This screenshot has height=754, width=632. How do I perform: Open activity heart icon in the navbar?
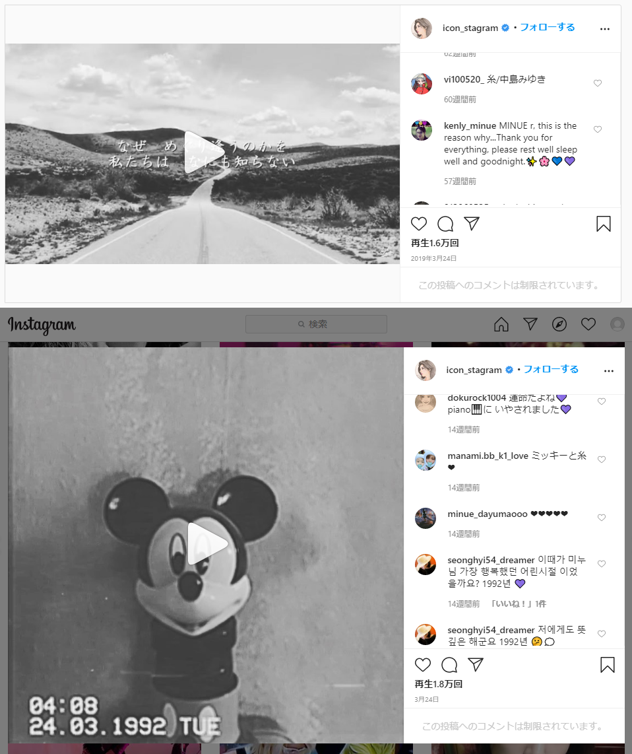pos(588,324)
